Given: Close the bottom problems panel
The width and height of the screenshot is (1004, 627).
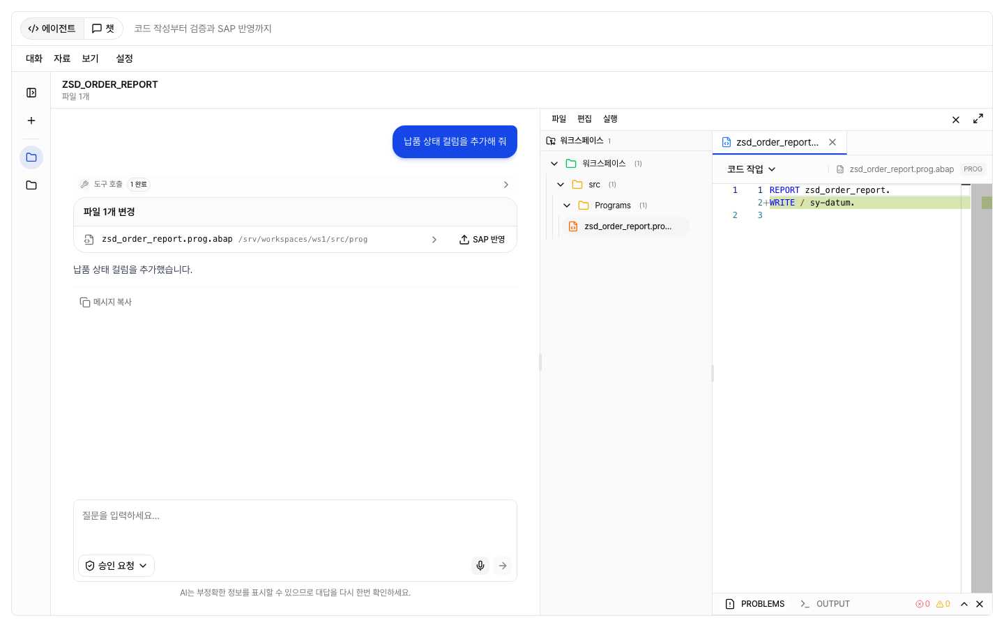Looking at the screenshot, I should coord(980,604).
